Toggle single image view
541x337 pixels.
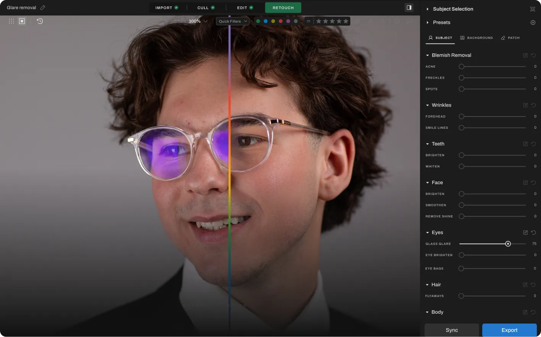[x=22, y=21]
